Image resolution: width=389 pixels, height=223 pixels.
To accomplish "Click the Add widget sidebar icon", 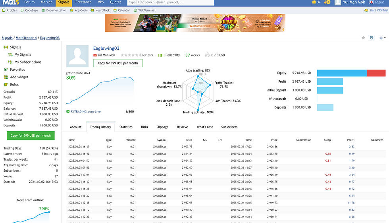I will (6, 77).
